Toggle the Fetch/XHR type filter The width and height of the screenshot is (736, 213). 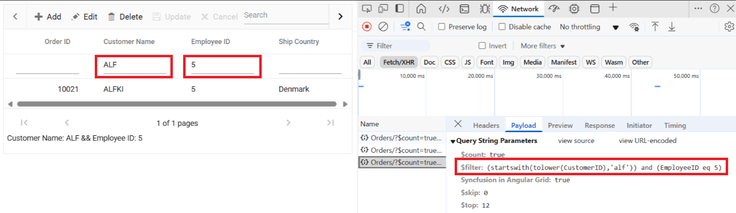(x=398, y=62)
